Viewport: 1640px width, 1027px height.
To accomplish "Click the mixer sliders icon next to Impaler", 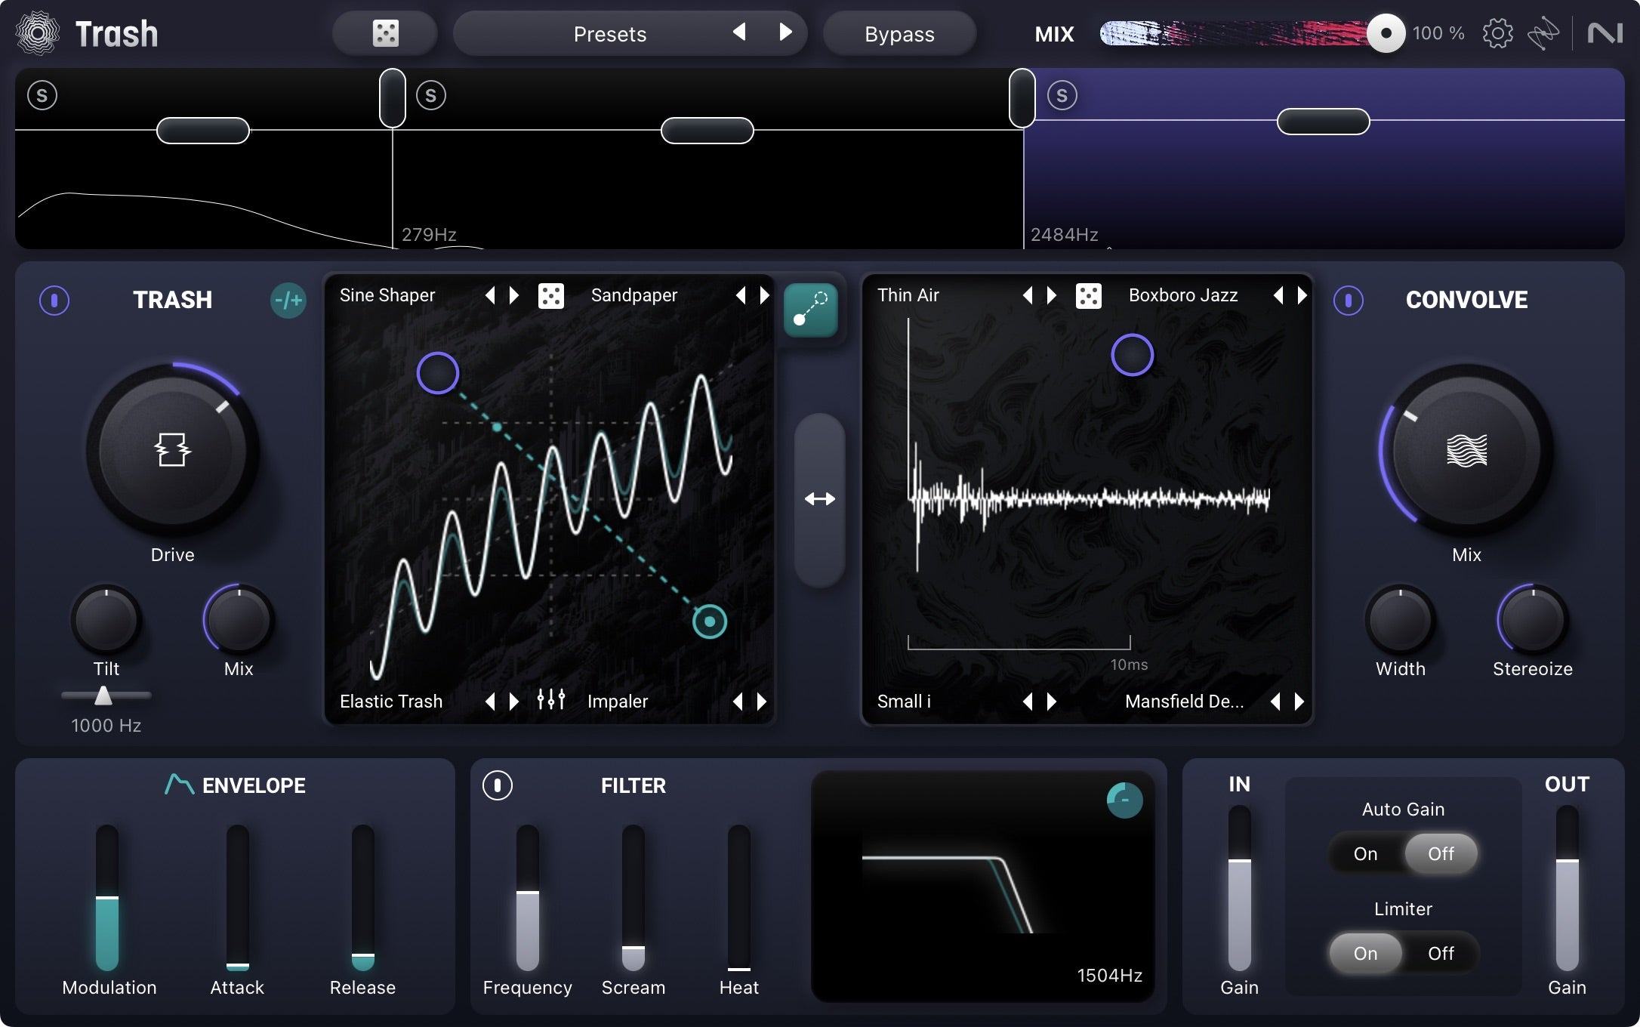I will pos(550,701).
